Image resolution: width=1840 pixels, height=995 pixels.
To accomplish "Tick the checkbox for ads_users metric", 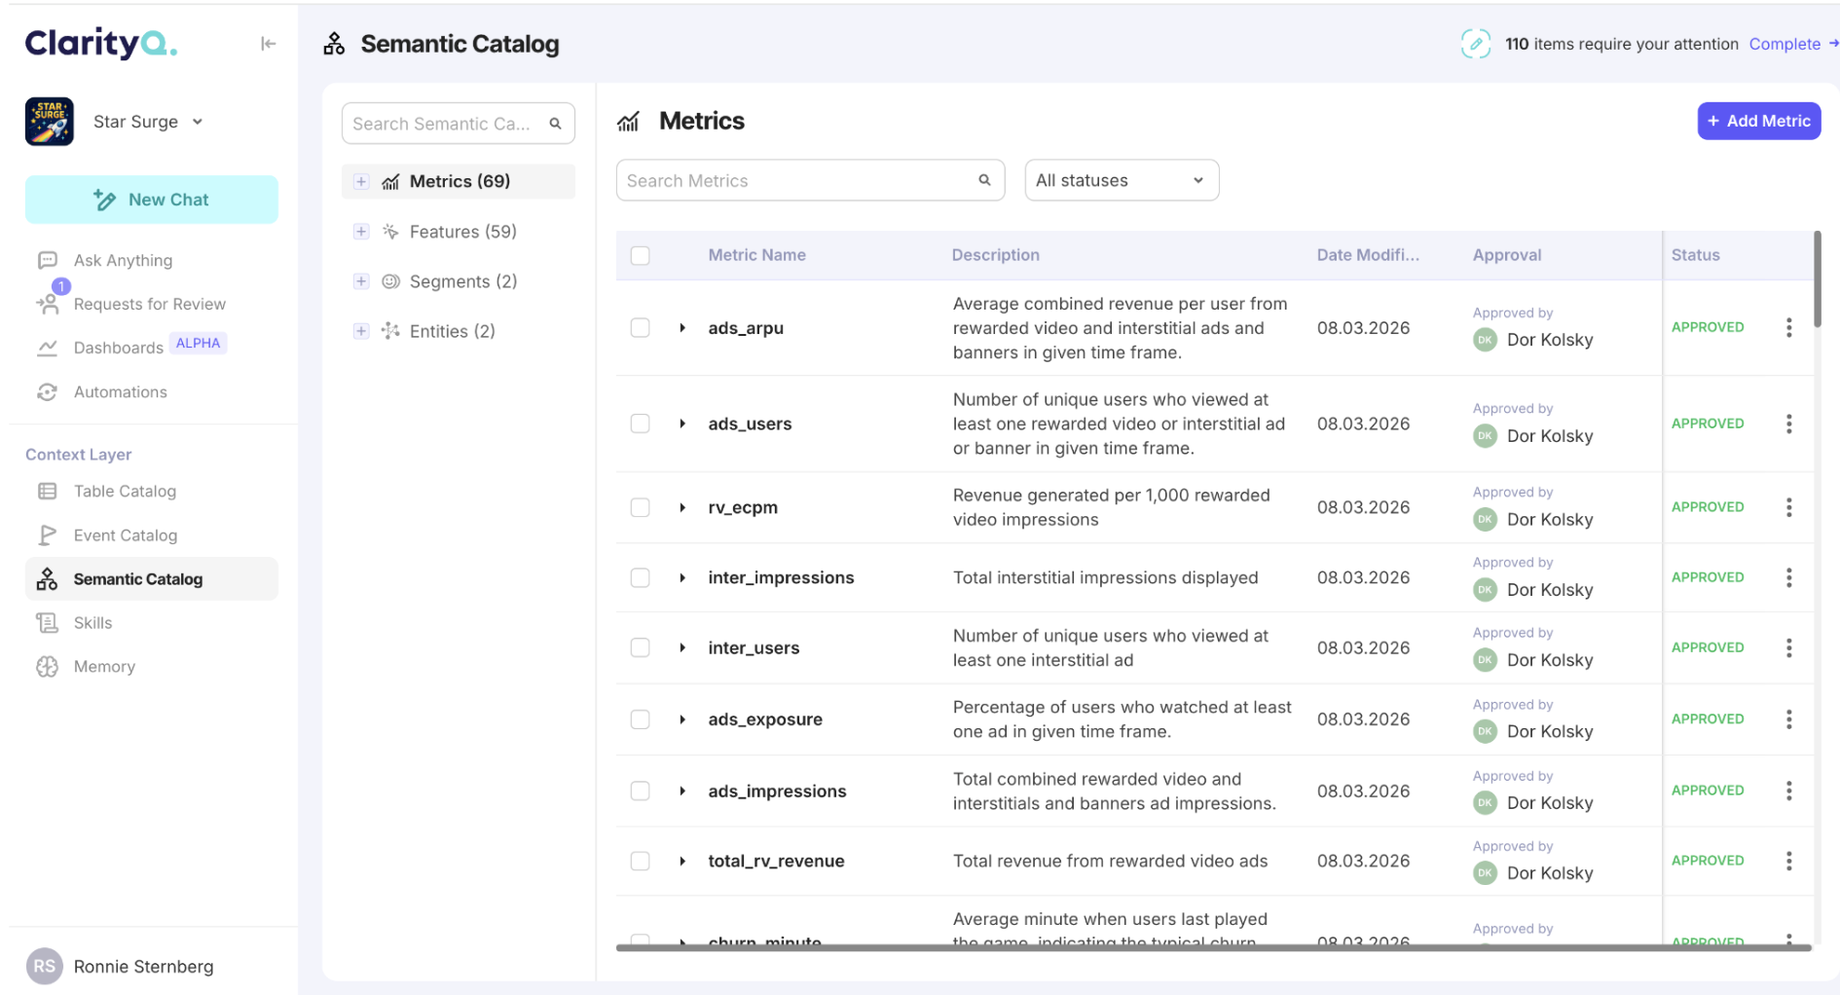I will 640,424.
